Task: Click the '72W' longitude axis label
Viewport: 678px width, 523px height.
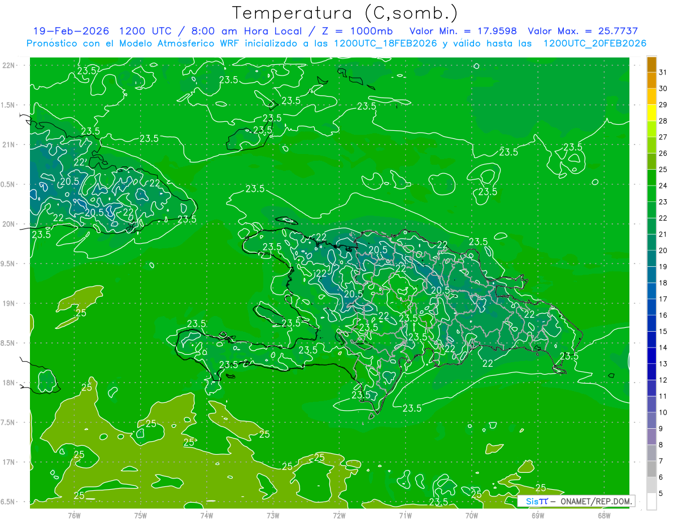Action: pyautogui.click(x=339, y=515)
